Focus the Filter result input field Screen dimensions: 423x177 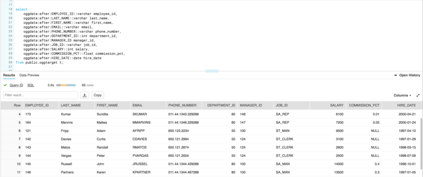click(40, 95)
